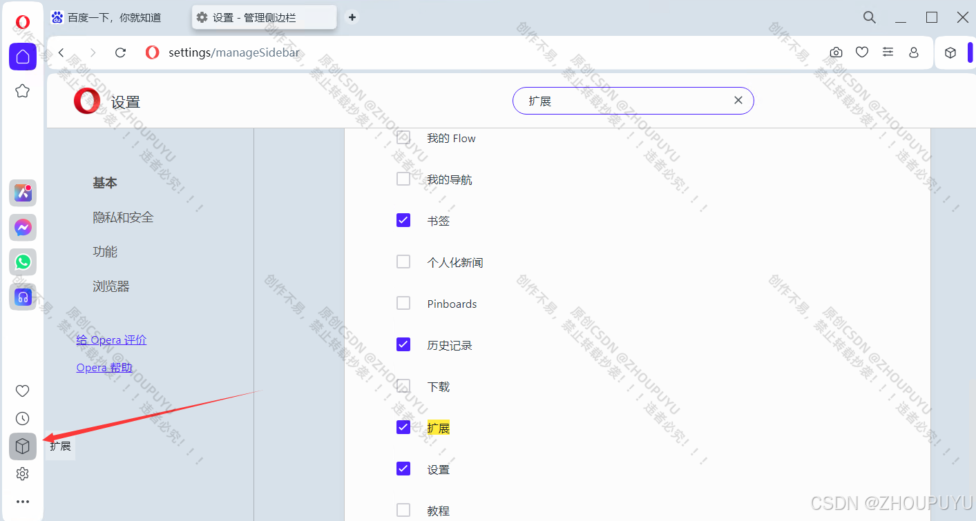Open the 功能 settings section
Viewport: 976px width, 521px height.
coord(105,252)
